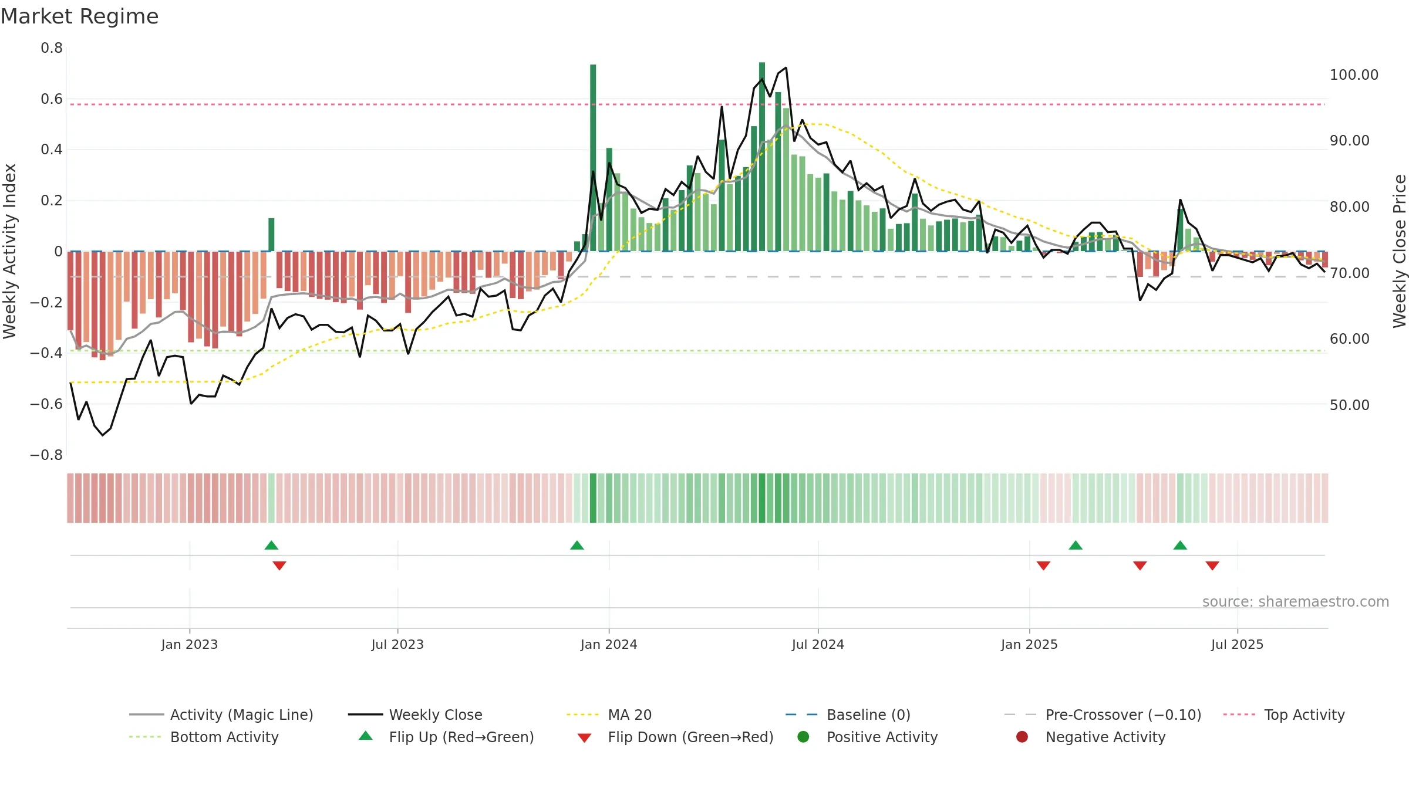Click the Market Regime chart title
The height and width of the screenshot is (792, 1409).
[x=80, y=16]
